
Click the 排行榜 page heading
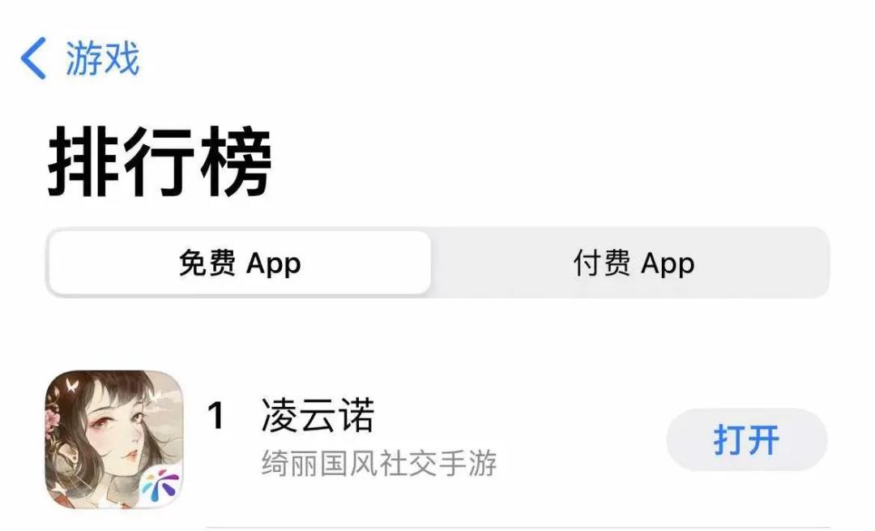click(160, 162)
